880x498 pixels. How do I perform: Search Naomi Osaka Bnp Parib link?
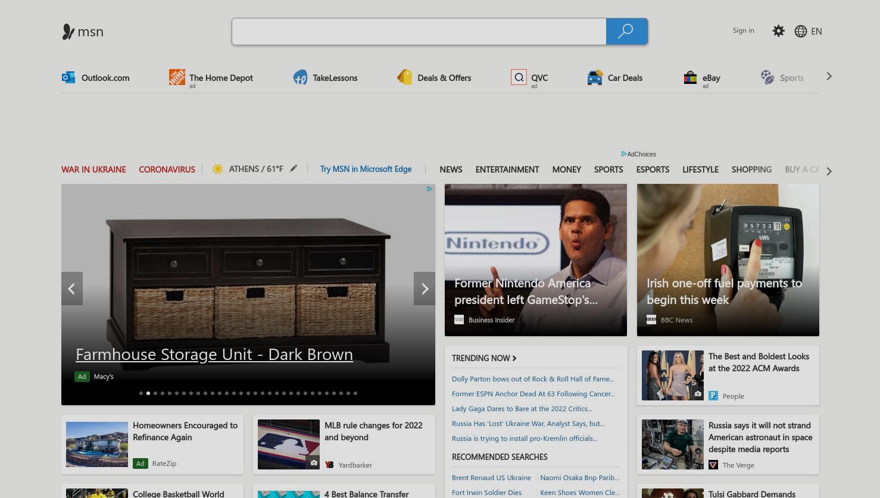click(580, 478)
